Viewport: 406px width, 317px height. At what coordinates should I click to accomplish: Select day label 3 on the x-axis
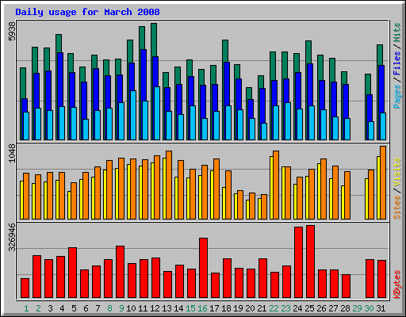click(50, 308)
